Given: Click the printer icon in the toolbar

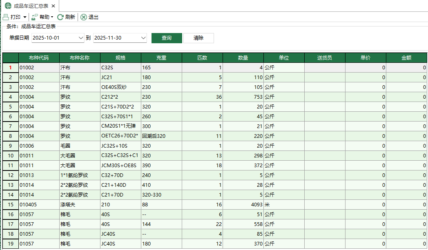Looking at the screenshot, I should [6, 17].
